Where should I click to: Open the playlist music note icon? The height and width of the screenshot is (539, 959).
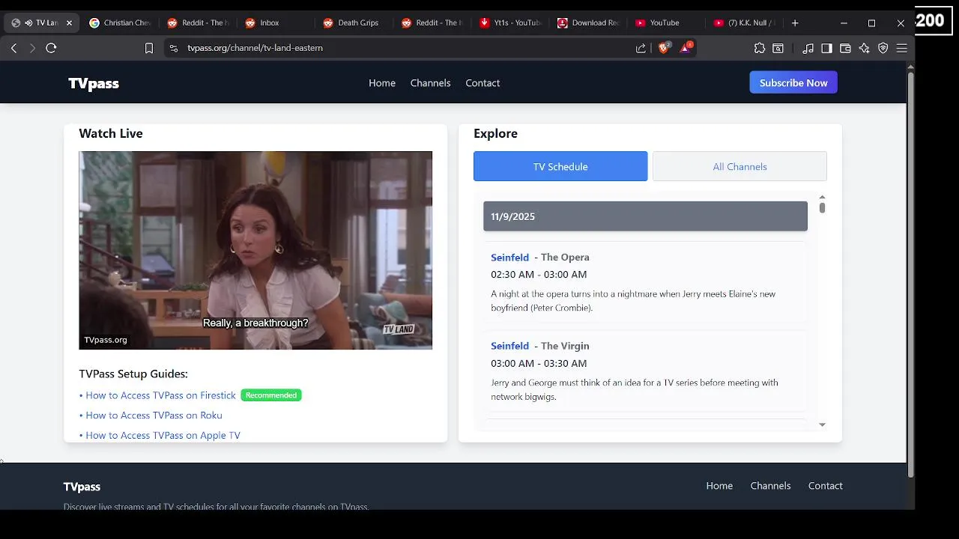(x=808, y=48)
